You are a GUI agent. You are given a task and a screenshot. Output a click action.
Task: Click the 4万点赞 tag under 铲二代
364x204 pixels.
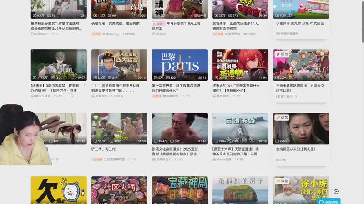(97, 160)
